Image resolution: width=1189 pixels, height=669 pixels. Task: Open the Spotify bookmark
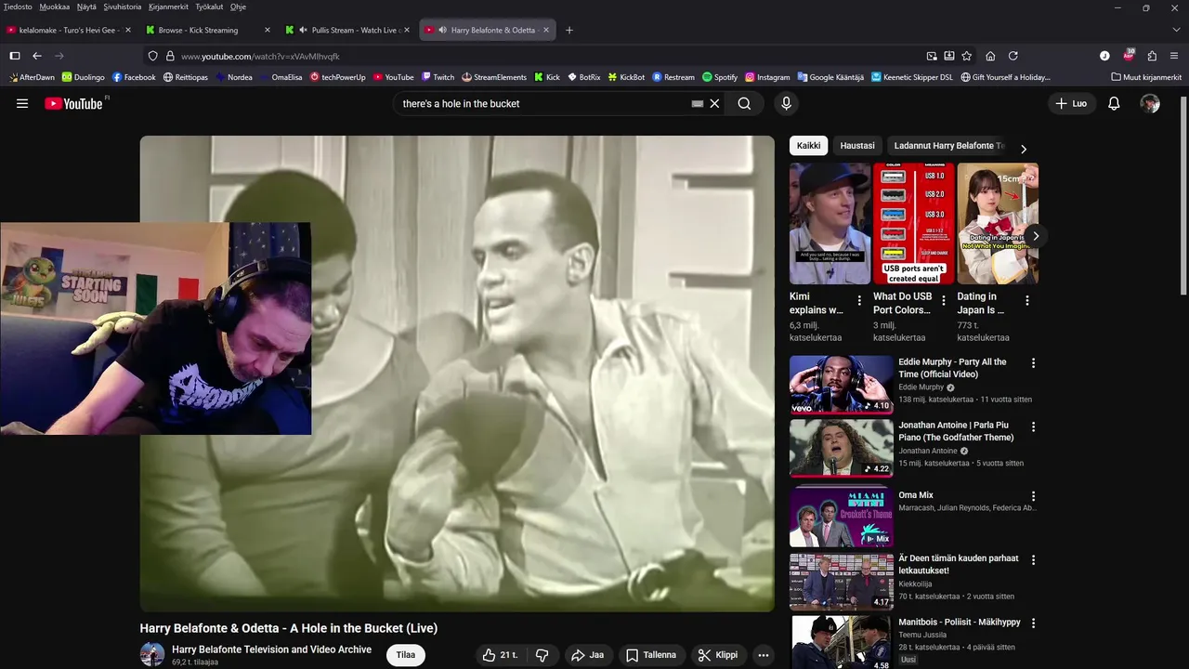pos(720,77)
